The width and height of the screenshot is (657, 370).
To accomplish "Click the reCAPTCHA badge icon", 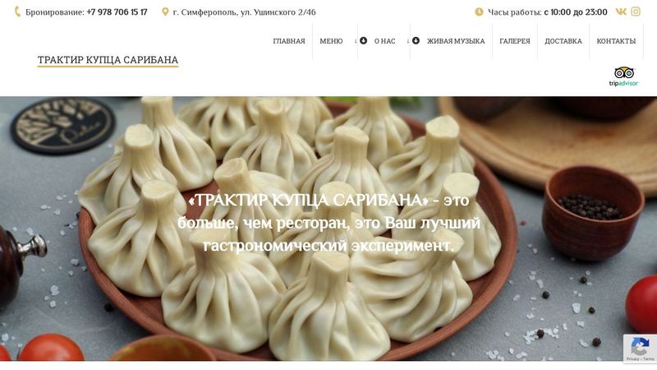I will click(x=640, y=348).
